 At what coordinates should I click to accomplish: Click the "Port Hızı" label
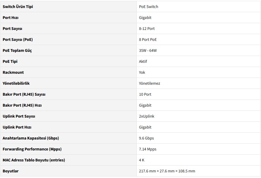11,17
